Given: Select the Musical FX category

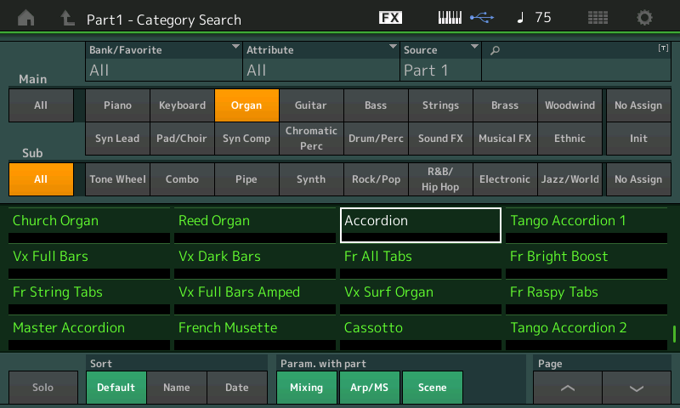Looking at the screenshot, I should pos(505,139).
